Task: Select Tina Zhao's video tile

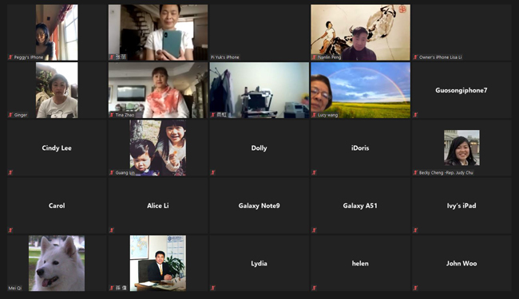Action: (158, 90)
